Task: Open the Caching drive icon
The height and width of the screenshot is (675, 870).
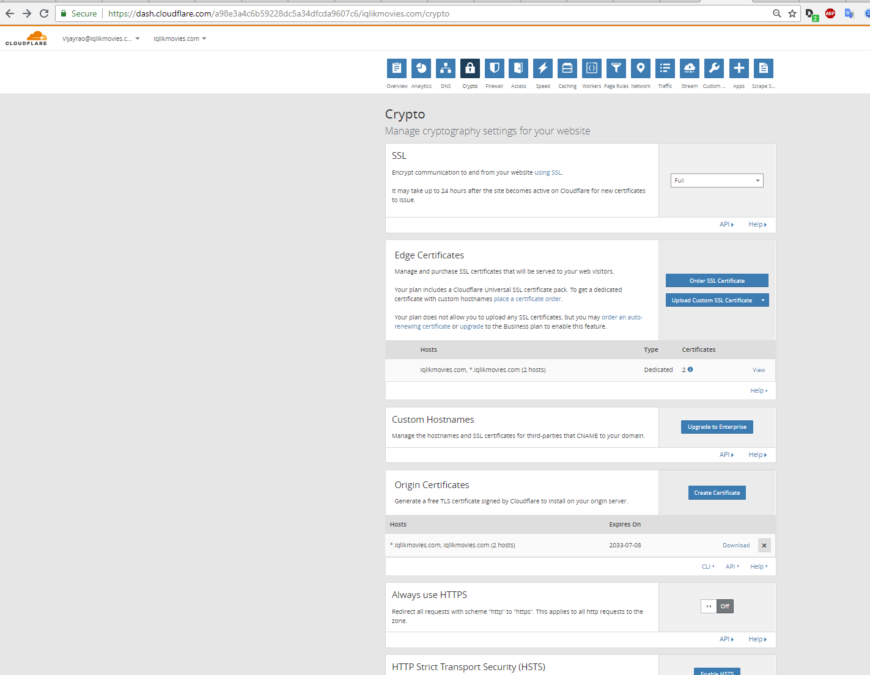Action: pos(567,68)
